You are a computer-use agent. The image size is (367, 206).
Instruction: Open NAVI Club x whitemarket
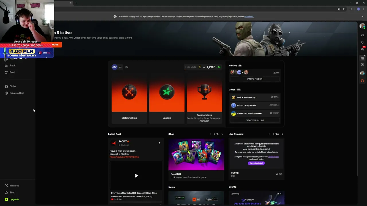pos(255,113)
